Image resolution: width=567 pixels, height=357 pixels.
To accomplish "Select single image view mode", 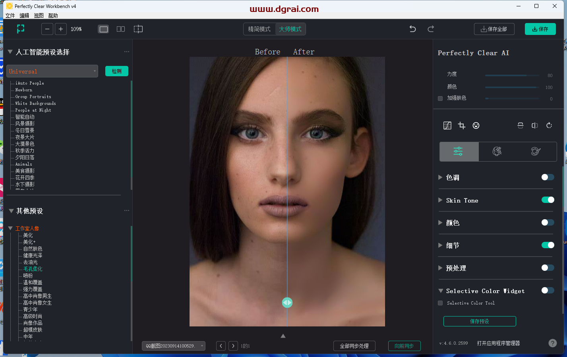I will tap(103, 29).
